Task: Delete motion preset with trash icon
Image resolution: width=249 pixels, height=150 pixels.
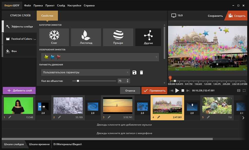Action: (141, 73)
